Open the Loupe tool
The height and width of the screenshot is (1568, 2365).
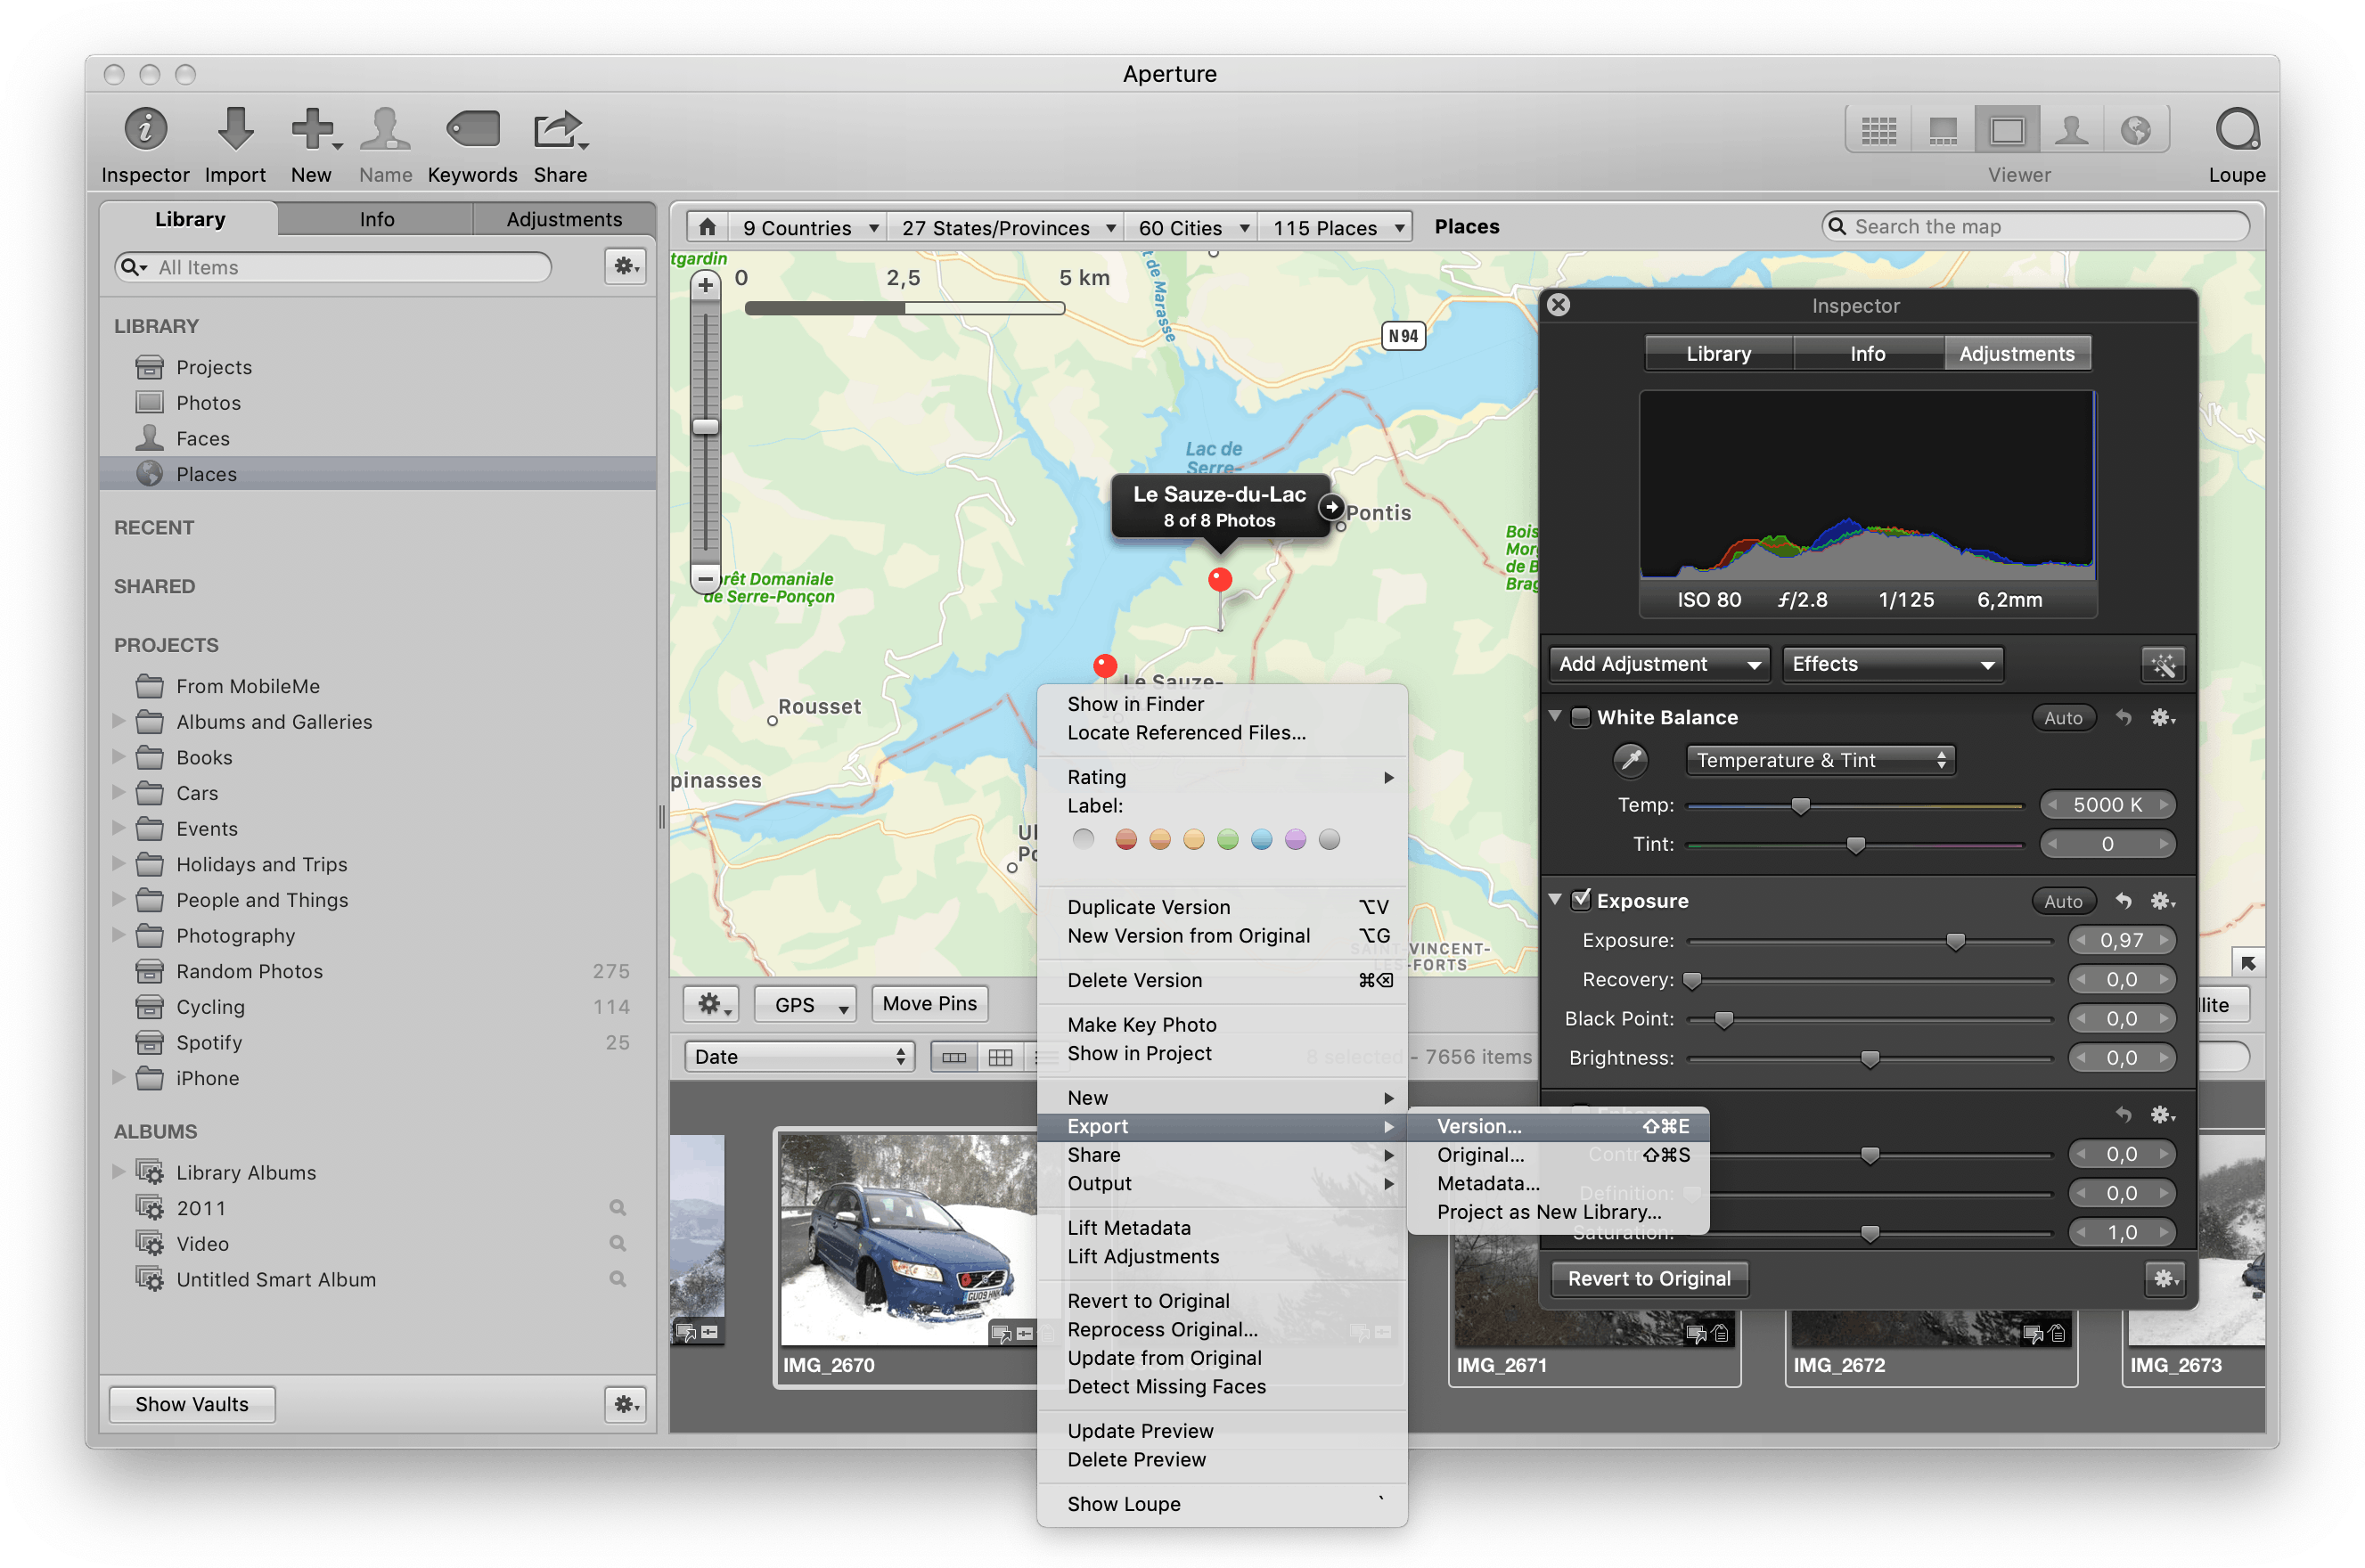click(x=2236, y=130)
